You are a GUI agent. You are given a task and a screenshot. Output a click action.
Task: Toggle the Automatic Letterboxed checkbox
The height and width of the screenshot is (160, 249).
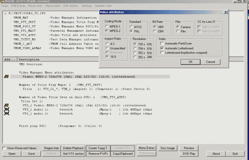click(x=162, y=48)
